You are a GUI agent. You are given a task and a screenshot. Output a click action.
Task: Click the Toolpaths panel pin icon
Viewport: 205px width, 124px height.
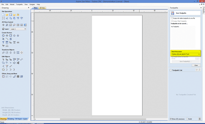point(201,8)
